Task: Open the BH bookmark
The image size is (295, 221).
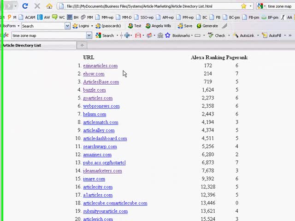Action: 73,17
